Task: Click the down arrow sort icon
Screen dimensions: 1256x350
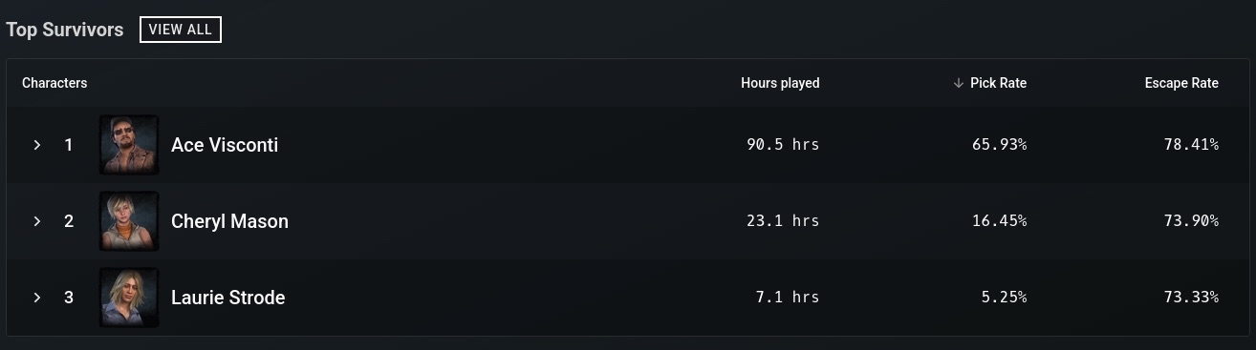Action: click(958, 83)
